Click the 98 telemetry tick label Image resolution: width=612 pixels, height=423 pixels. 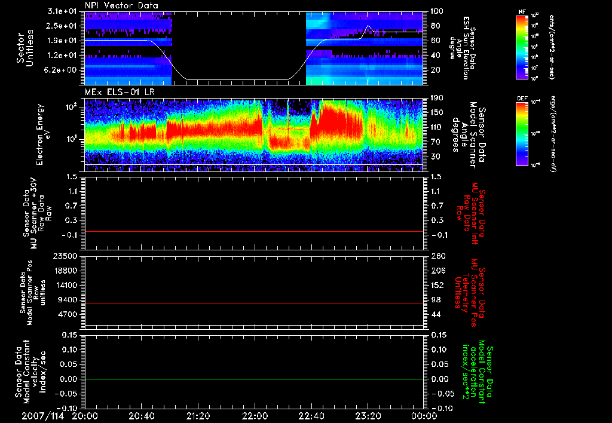(x=436, y=300)
